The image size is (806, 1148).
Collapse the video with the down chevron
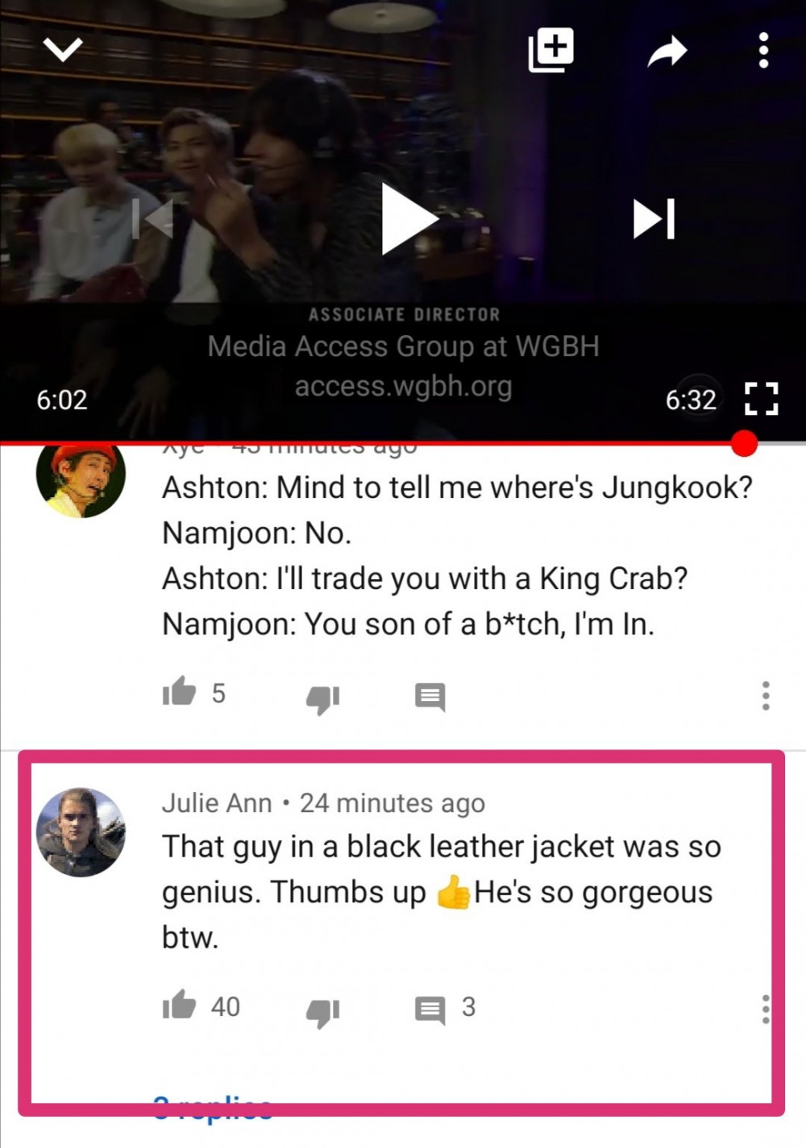click(x=63, y=50)
